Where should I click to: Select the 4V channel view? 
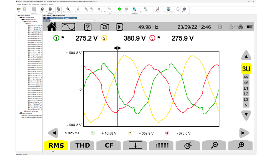(x=246, y=77)
